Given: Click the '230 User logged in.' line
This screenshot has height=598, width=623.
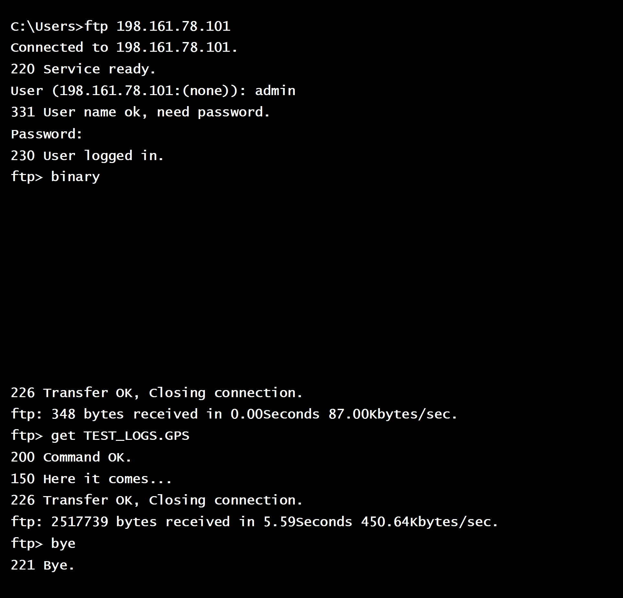Looking at the screenshot, I should click(x=87, y=156).
